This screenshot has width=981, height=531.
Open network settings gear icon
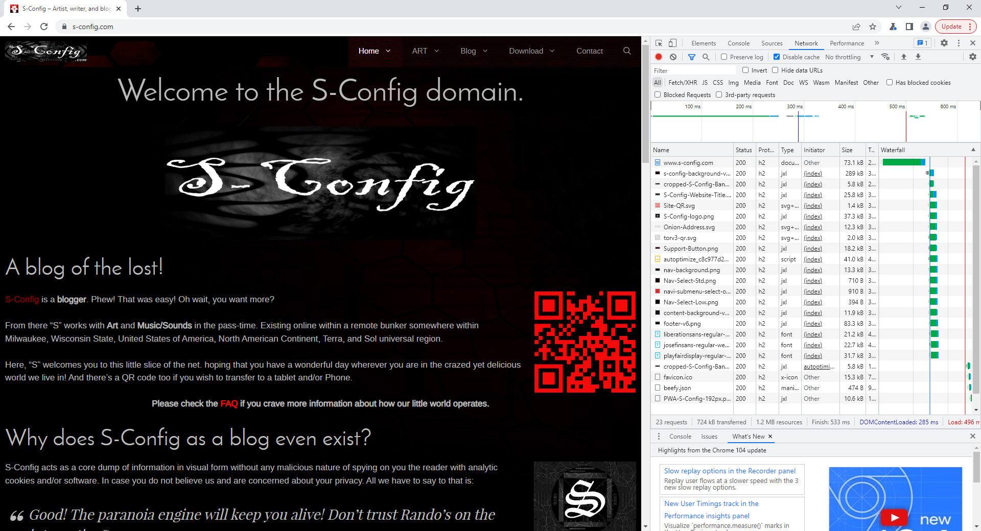pos(973,57)
